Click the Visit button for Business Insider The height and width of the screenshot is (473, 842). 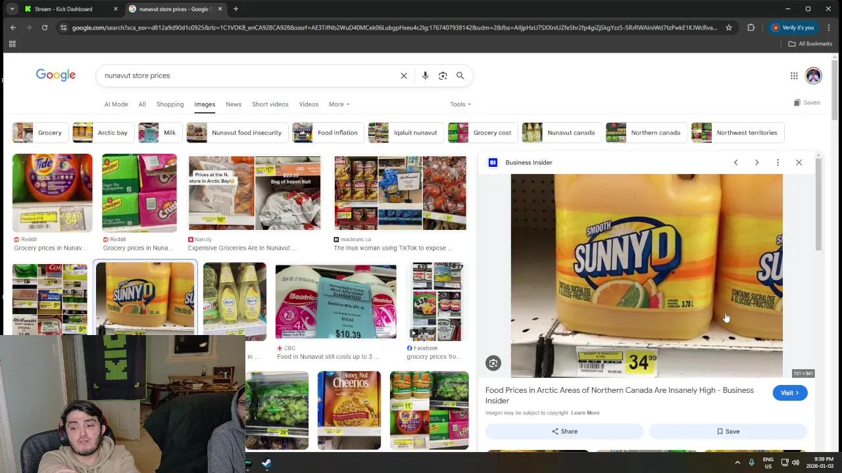pos(789,393)
